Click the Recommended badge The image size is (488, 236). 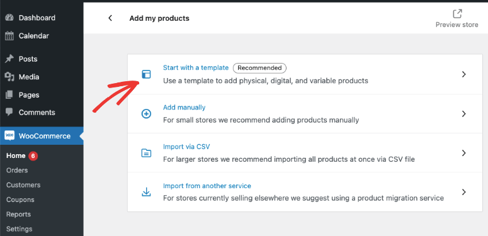point(259,68)
